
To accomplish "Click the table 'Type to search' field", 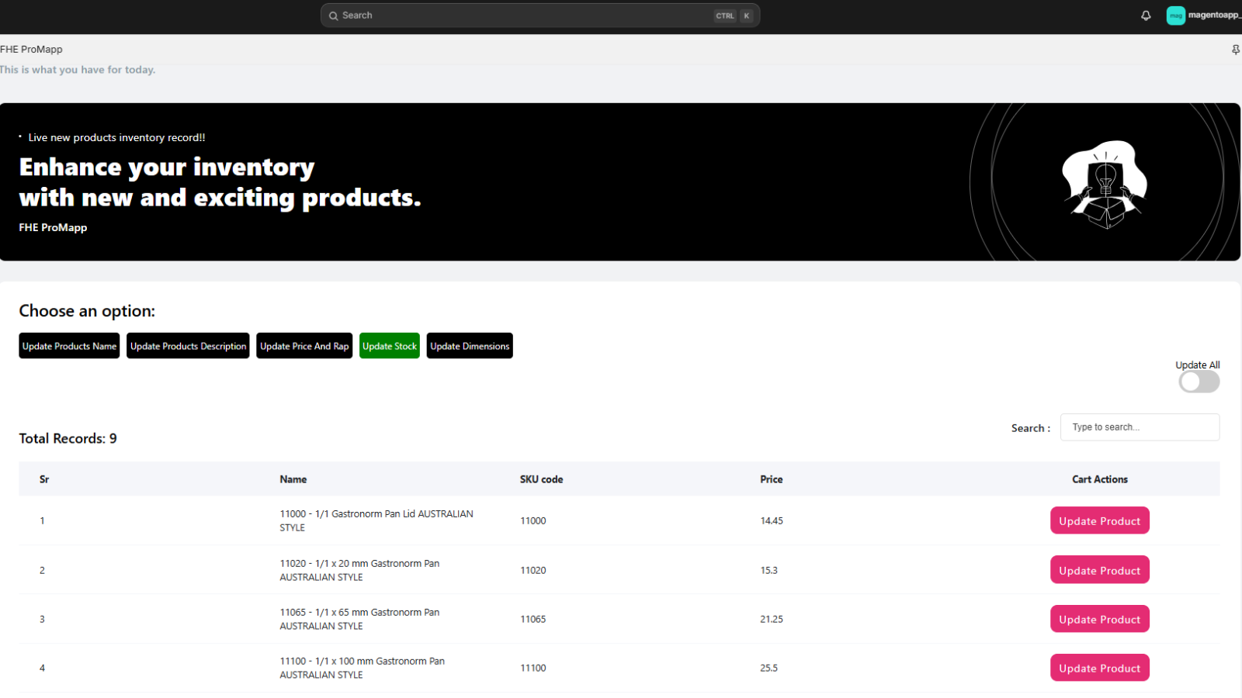I will 1140,427.
